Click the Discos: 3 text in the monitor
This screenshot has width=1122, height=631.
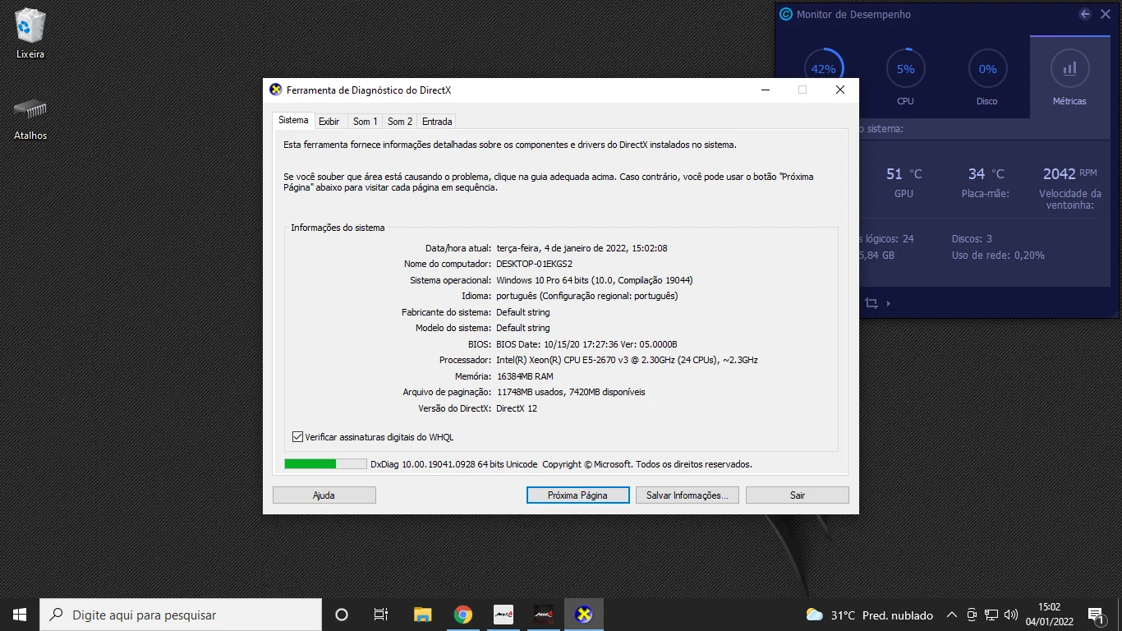point(972,239)
